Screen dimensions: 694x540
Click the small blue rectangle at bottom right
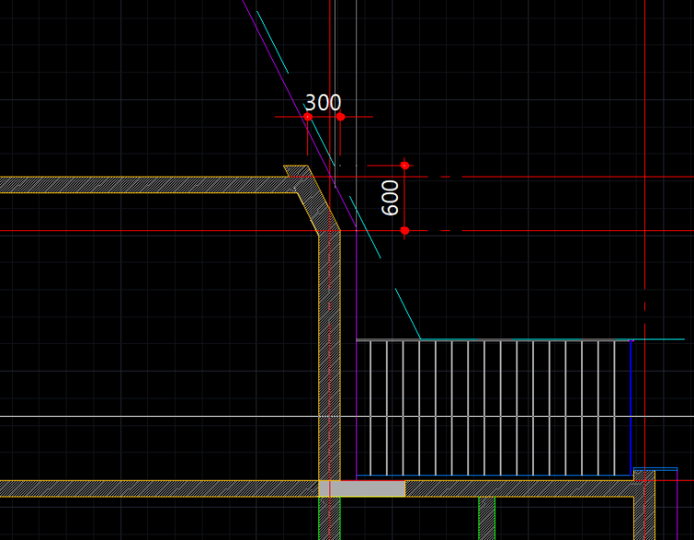(655, 469)
